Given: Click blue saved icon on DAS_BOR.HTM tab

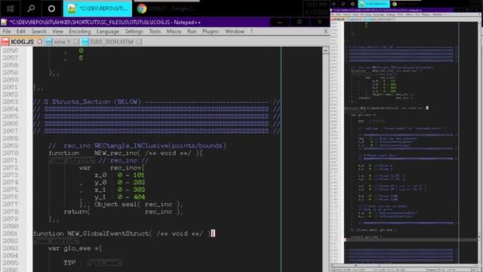Looking at the screenshot, I should 85,42.
